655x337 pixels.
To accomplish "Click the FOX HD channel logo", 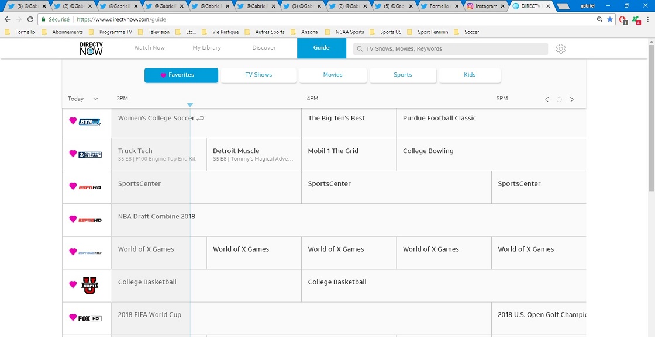I will pos(90,318).
